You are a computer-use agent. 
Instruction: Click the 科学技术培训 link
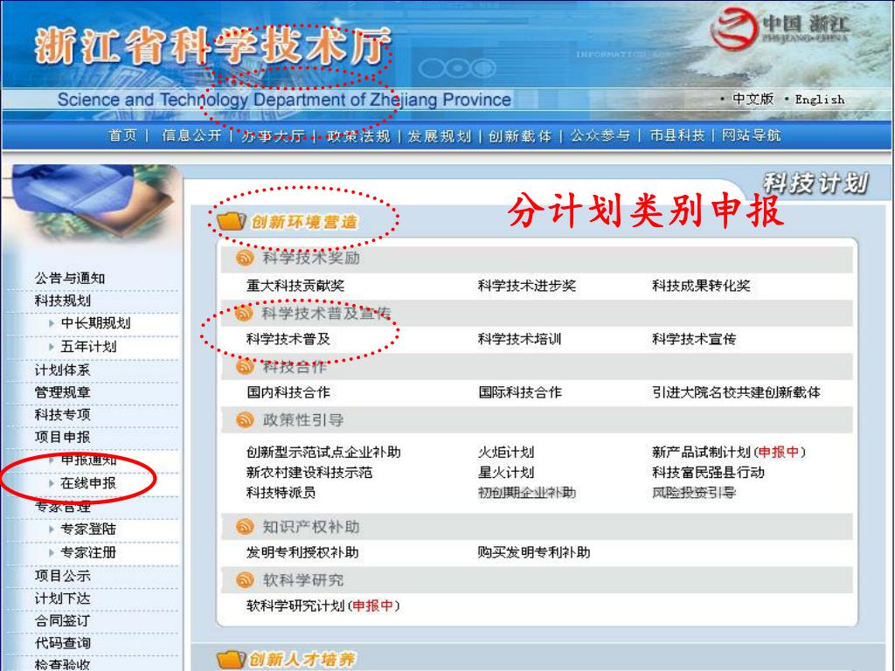pyautogui.click(x=520, y=339)
